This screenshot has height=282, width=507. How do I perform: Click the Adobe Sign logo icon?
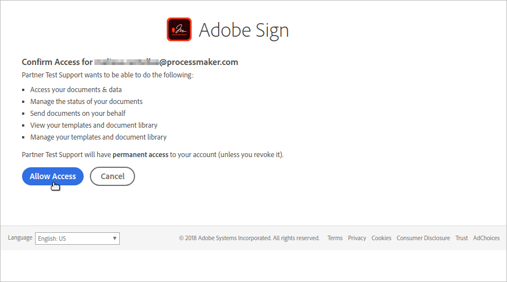[x=179, y=29]
